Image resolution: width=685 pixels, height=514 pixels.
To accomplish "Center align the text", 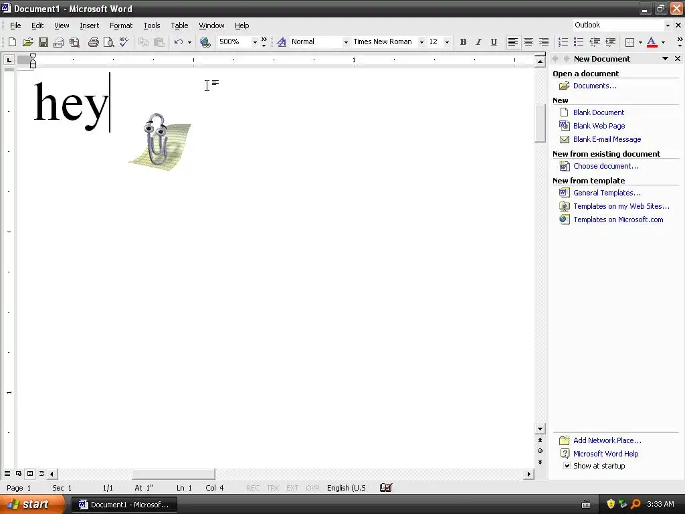I will coord(528,42).
